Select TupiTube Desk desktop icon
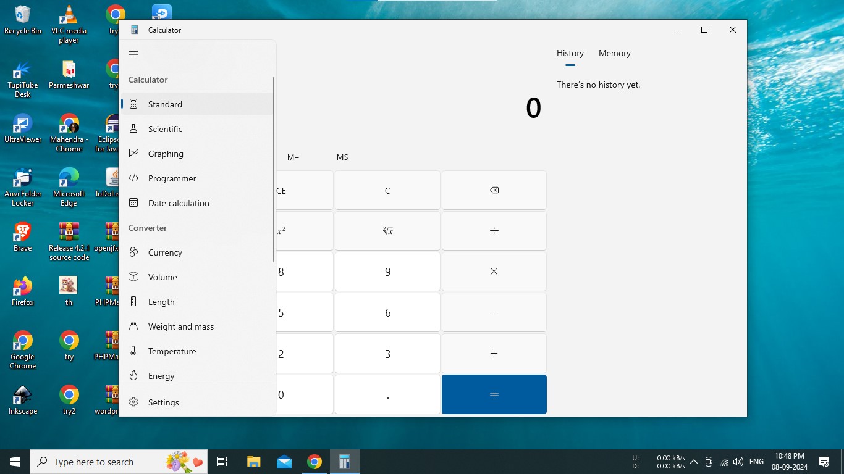Viewport: 844px width, 474px height. [23, 79]
